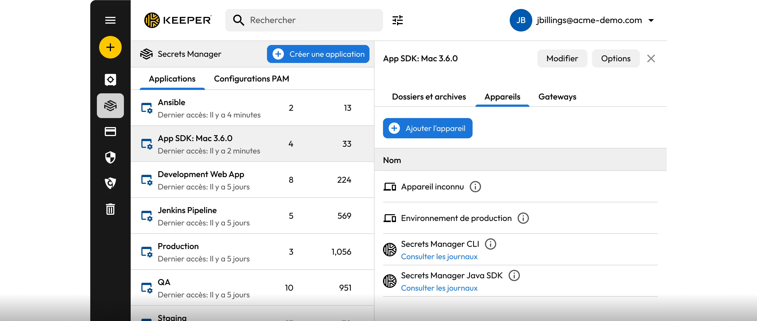Select the Production application row
The height and width of the screenshot is (321, 757).
click(252, 252)
